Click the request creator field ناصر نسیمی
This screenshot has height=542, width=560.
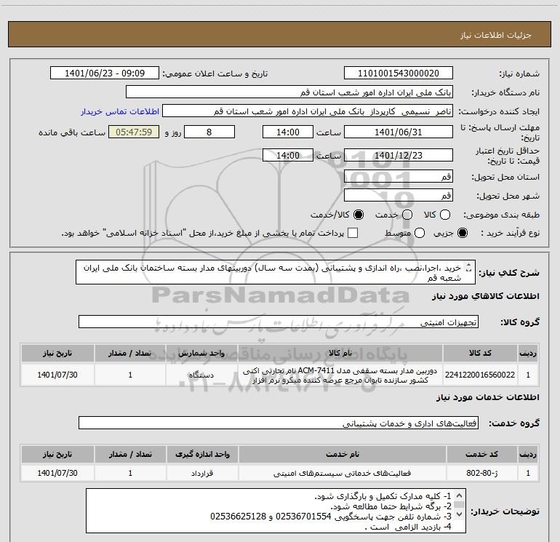coord(308,111)
